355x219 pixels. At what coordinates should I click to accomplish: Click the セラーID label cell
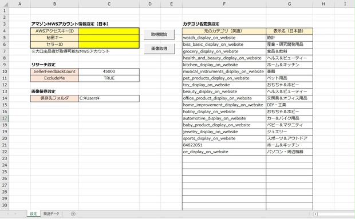pyautogui.click(x=54, y=45)
